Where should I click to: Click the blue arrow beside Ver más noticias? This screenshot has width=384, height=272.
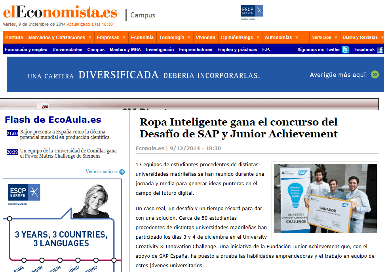tap(122, 172)
